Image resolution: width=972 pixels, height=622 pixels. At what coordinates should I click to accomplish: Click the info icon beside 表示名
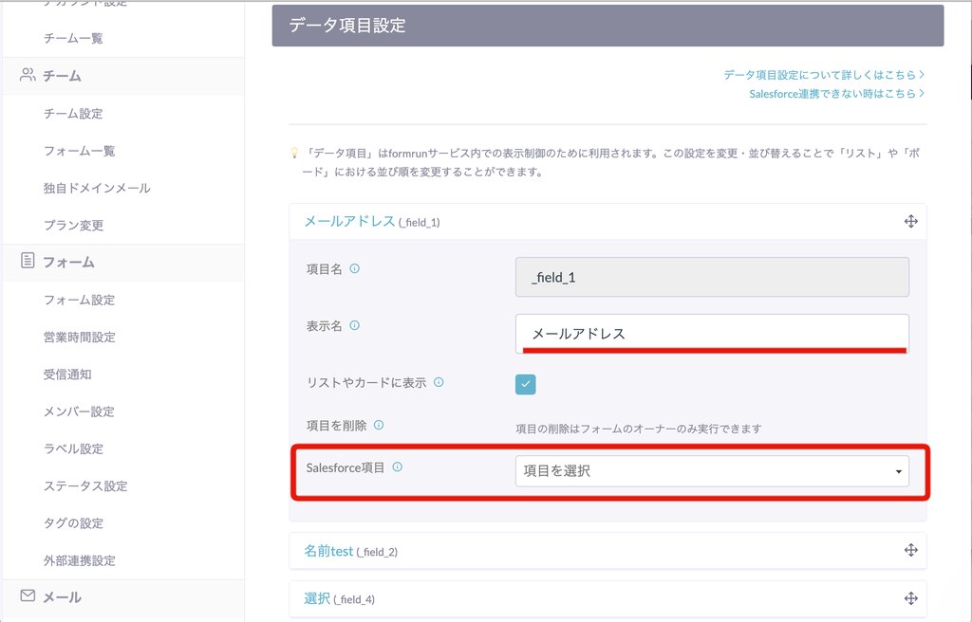point(355,325)
